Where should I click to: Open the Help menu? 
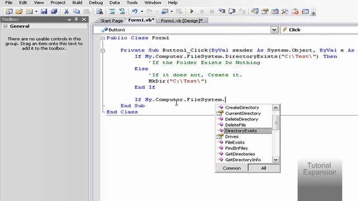[173, 3]
